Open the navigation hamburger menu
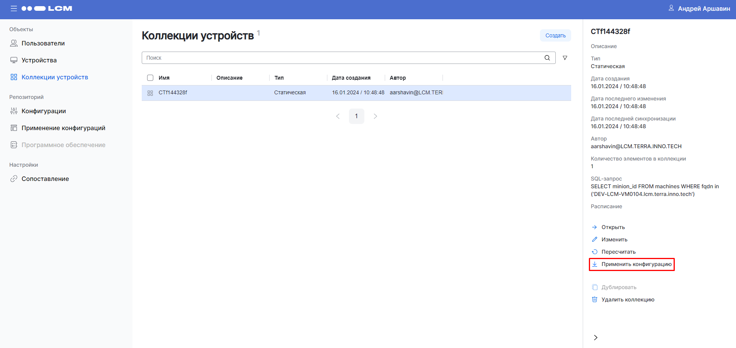The width and height of the screenshot is (736, 348). click(14, 8)
